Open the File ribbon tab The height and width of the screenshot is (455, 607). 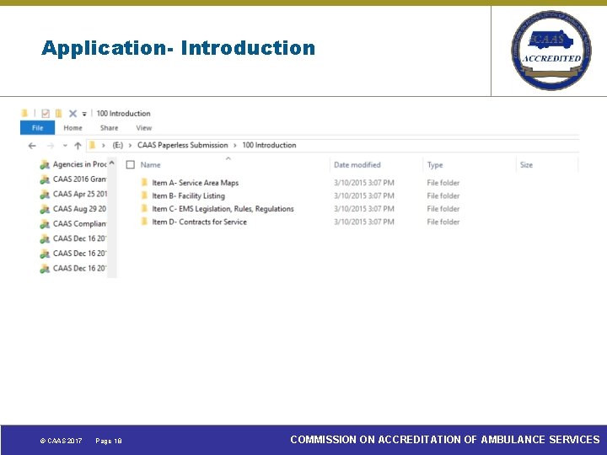tap(38, 128)
